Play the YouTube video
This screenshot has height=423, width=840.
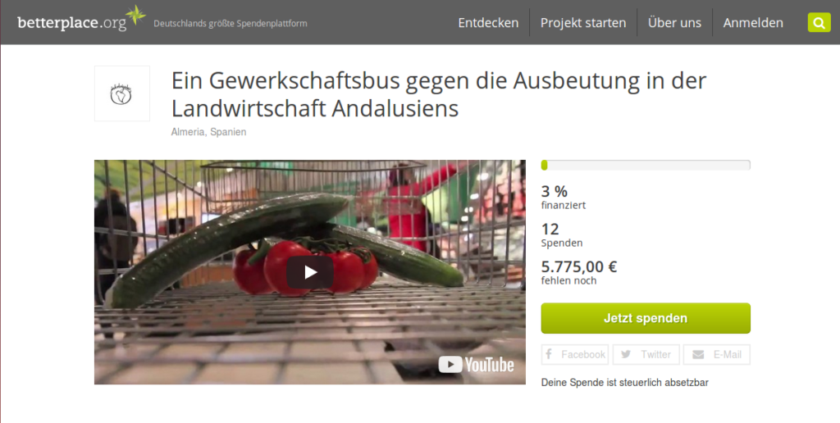pyautogui.click(x=310, y=272)
